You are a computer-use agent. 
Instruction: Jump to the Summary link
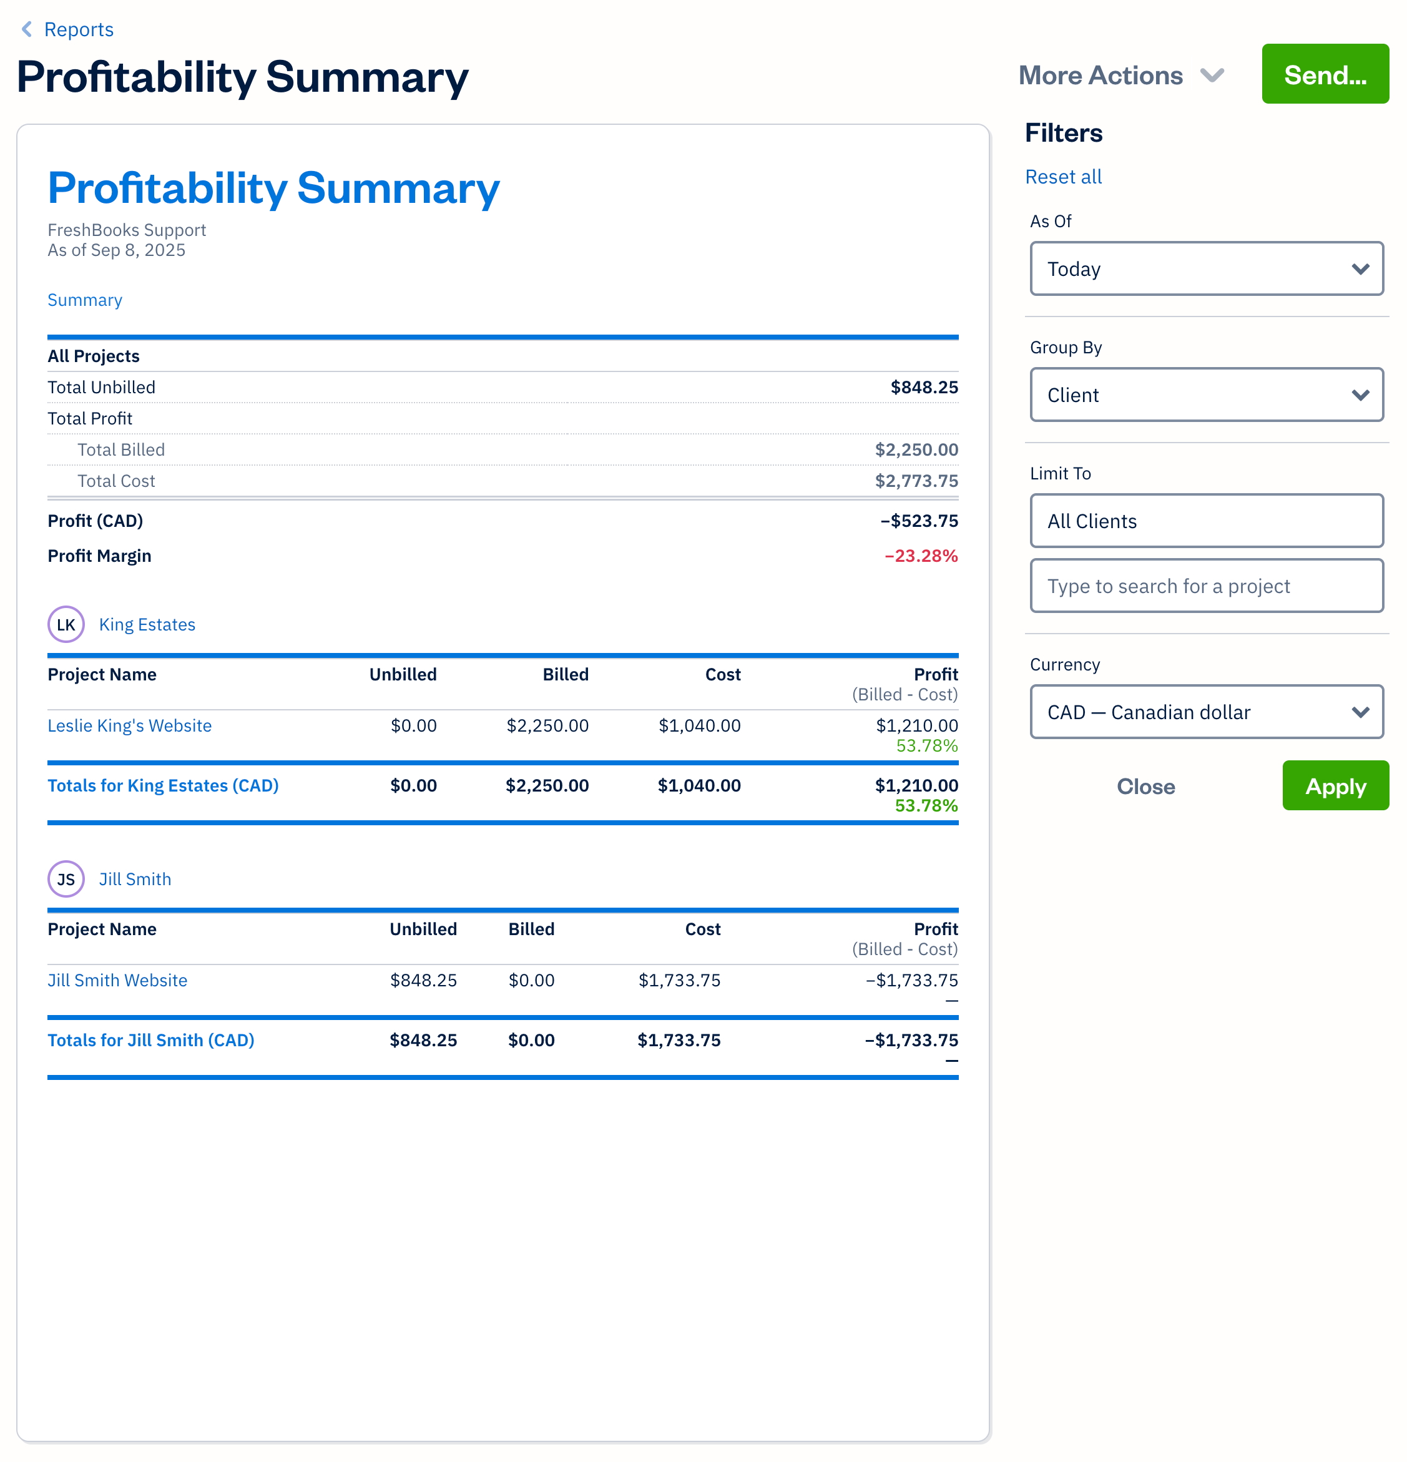[85, 300]
